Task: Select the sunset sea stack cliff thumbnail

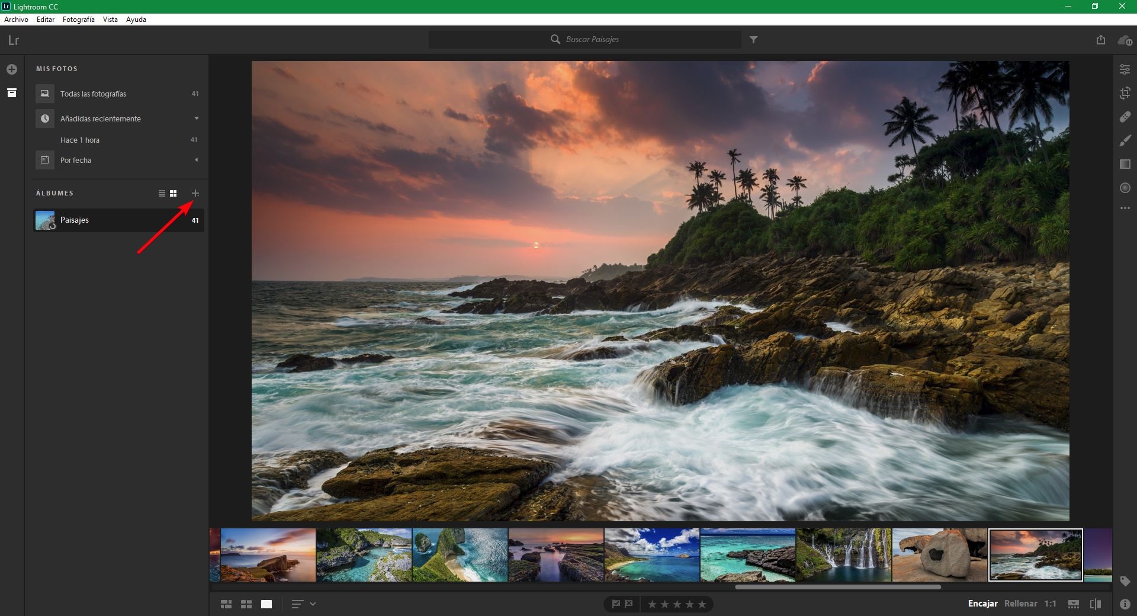Action: pos(268,555)
